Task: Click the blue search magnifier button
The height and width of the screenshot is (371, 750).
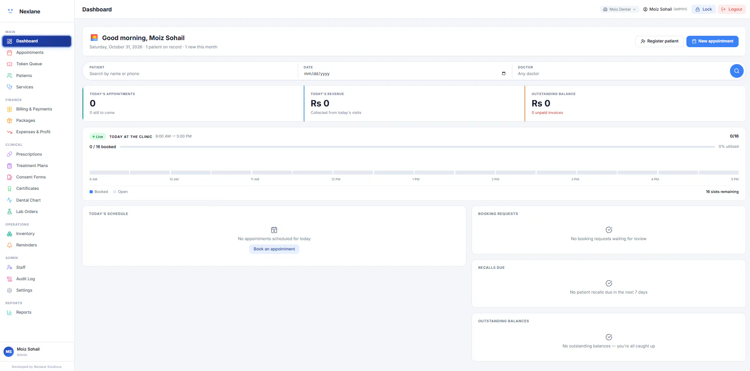Action: [737, 71]
